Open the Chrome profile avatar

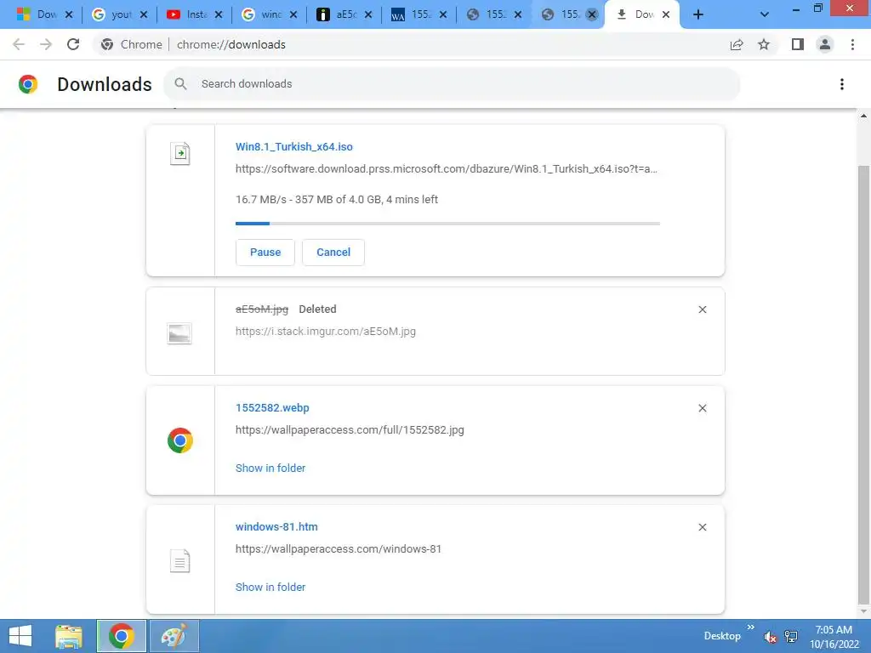825,44
